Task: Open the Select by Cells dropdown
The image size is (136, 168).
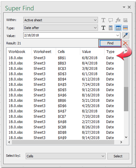Action: click(x=65, y=156)
